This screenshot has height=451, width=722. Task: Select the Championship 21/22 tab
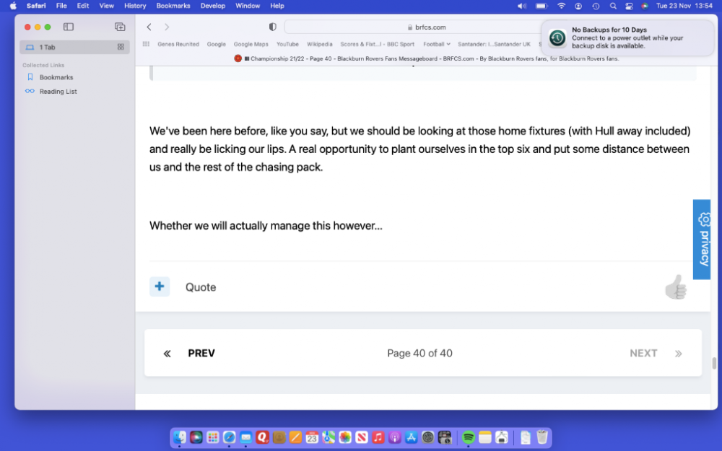pos(426,58)
